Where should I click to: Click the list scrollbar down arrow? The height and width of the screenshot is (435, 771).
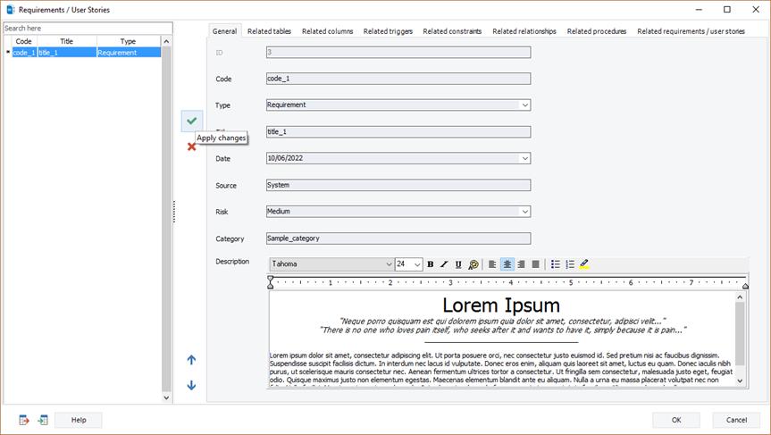166,397
